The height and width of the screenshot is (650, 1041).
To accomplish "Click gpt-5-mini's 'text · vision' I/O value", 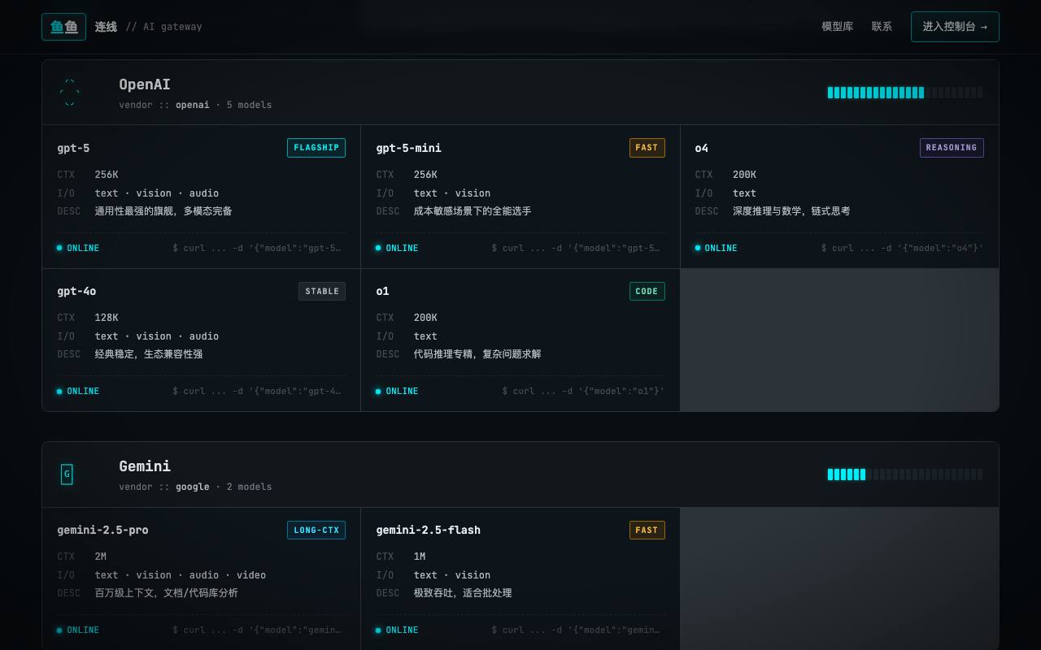I will coord(452,193).
